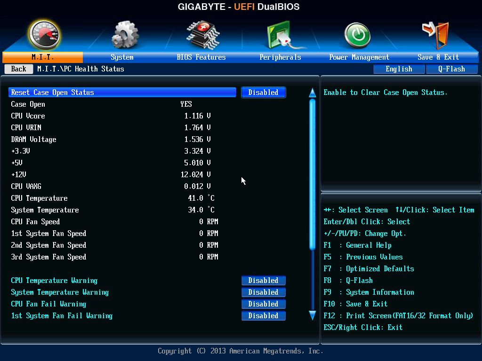The image size is (482, 361).
Task: Open the Power Management tab
Action: pos(359,57)
